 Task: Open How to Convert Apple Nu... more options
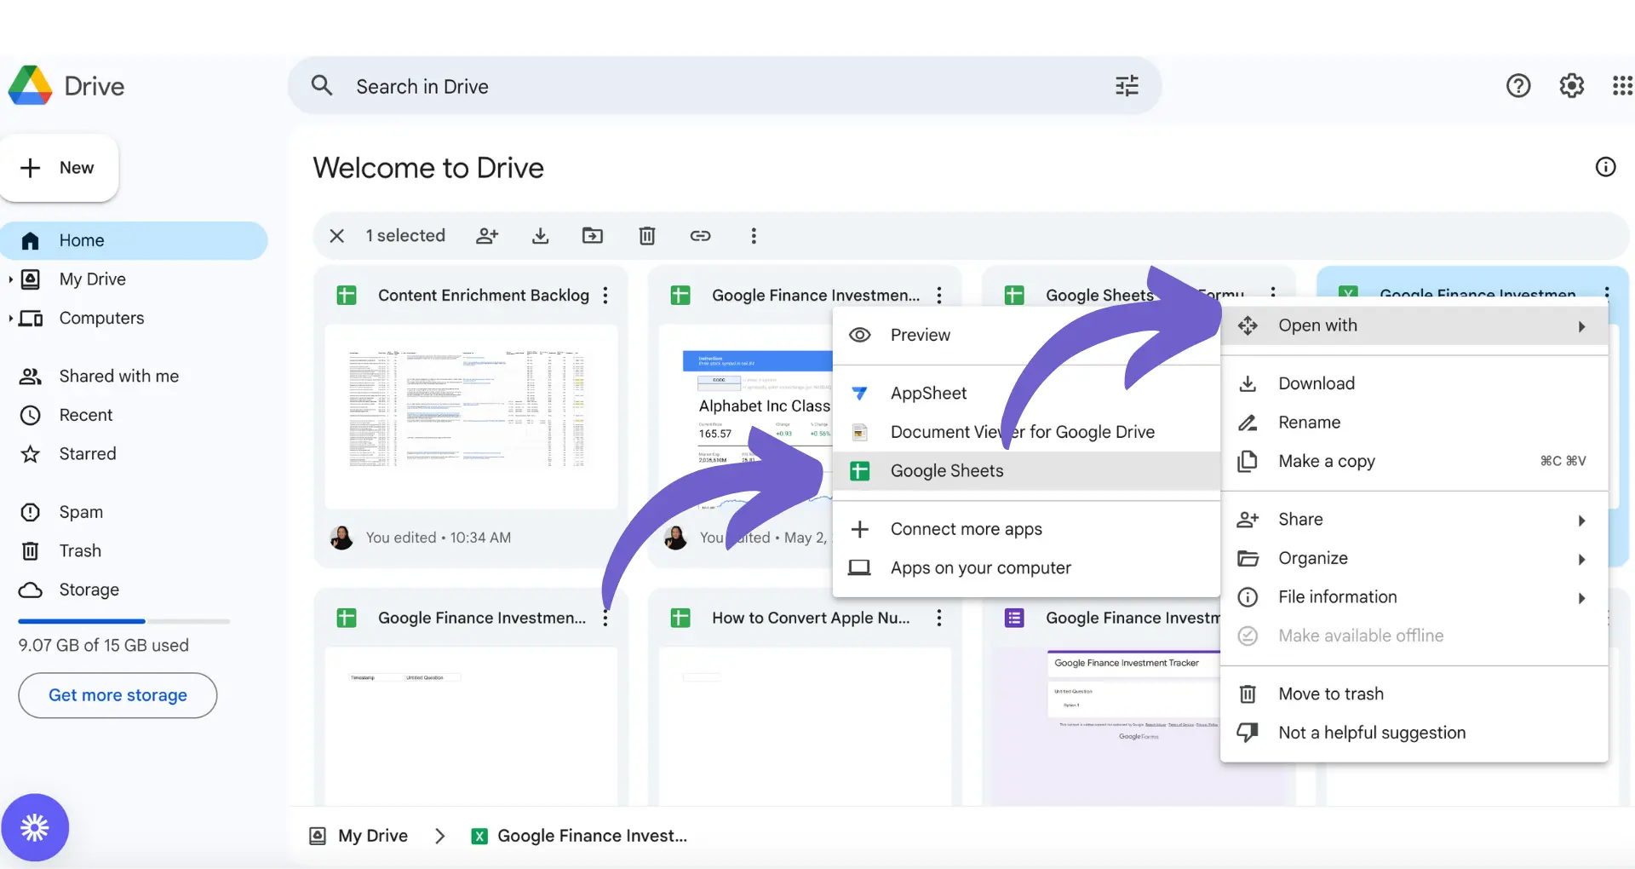click(x=939, y=618)
